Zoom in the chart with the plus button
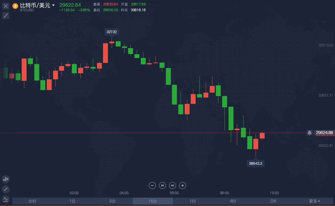This screenshot has height=206, width=335. (x=182, y=186)
